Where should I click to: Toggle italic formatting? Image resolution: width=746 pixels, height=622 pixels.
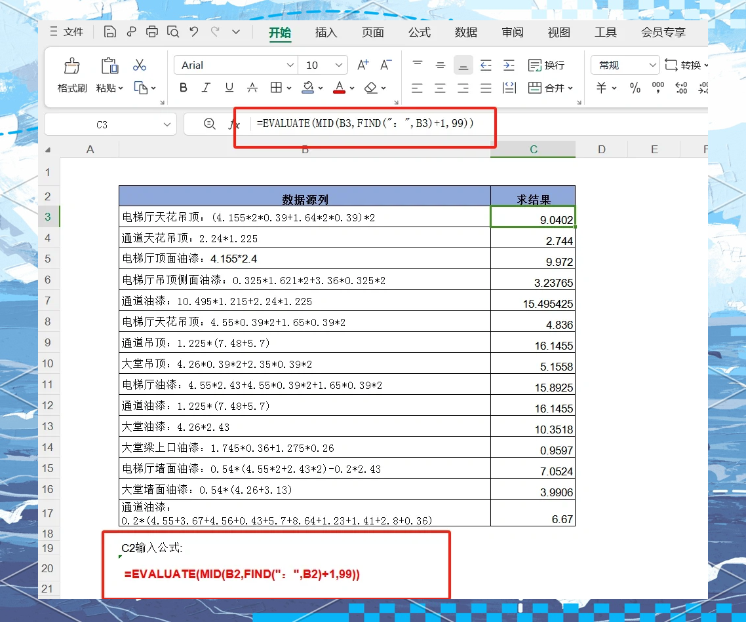pyautogui.click(x=206, y=88)
